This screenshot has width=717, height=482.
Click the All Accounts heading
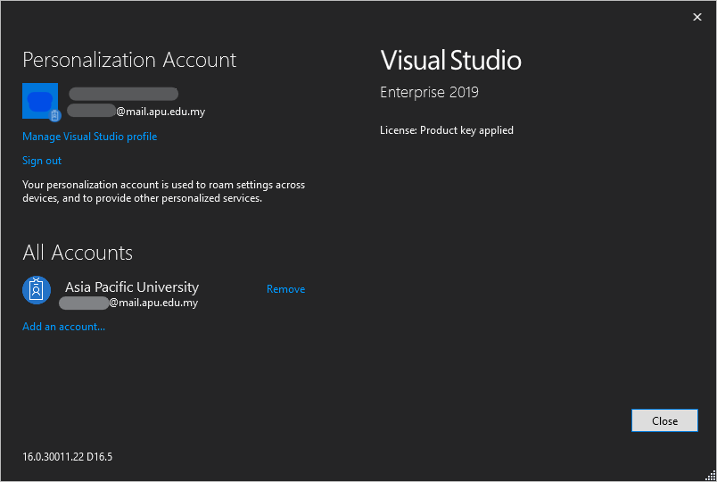[78, 253]
